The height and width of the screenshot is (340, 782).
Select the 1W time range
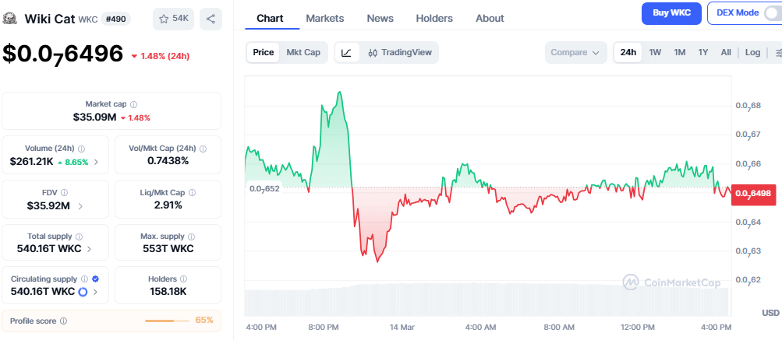point(655,53)
